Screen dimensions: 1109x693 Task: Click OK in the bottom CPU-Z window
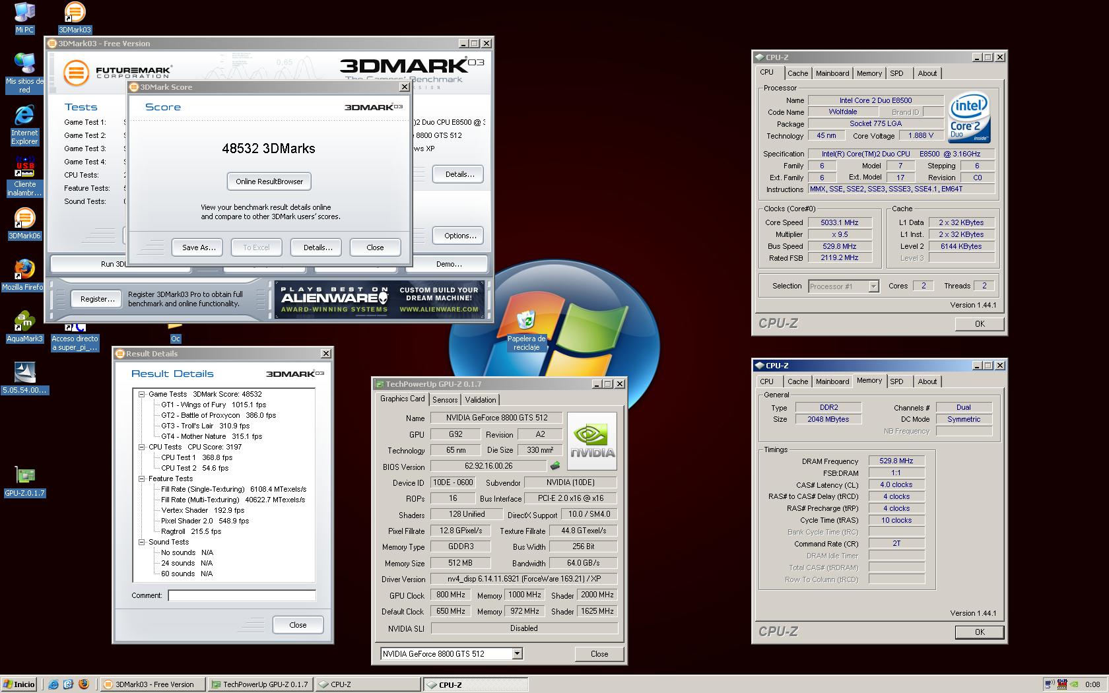coord(980,632)
